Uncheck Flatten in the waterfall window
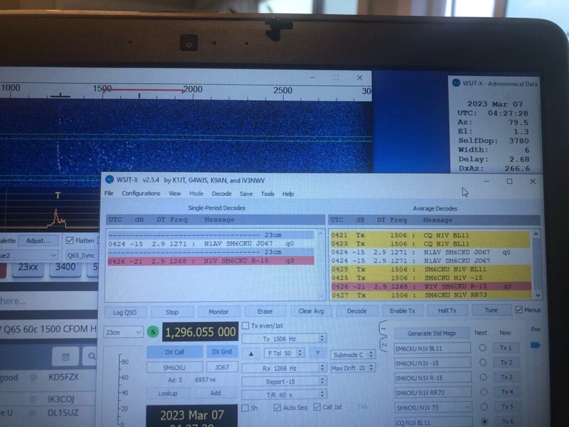 tap(70, 240)
